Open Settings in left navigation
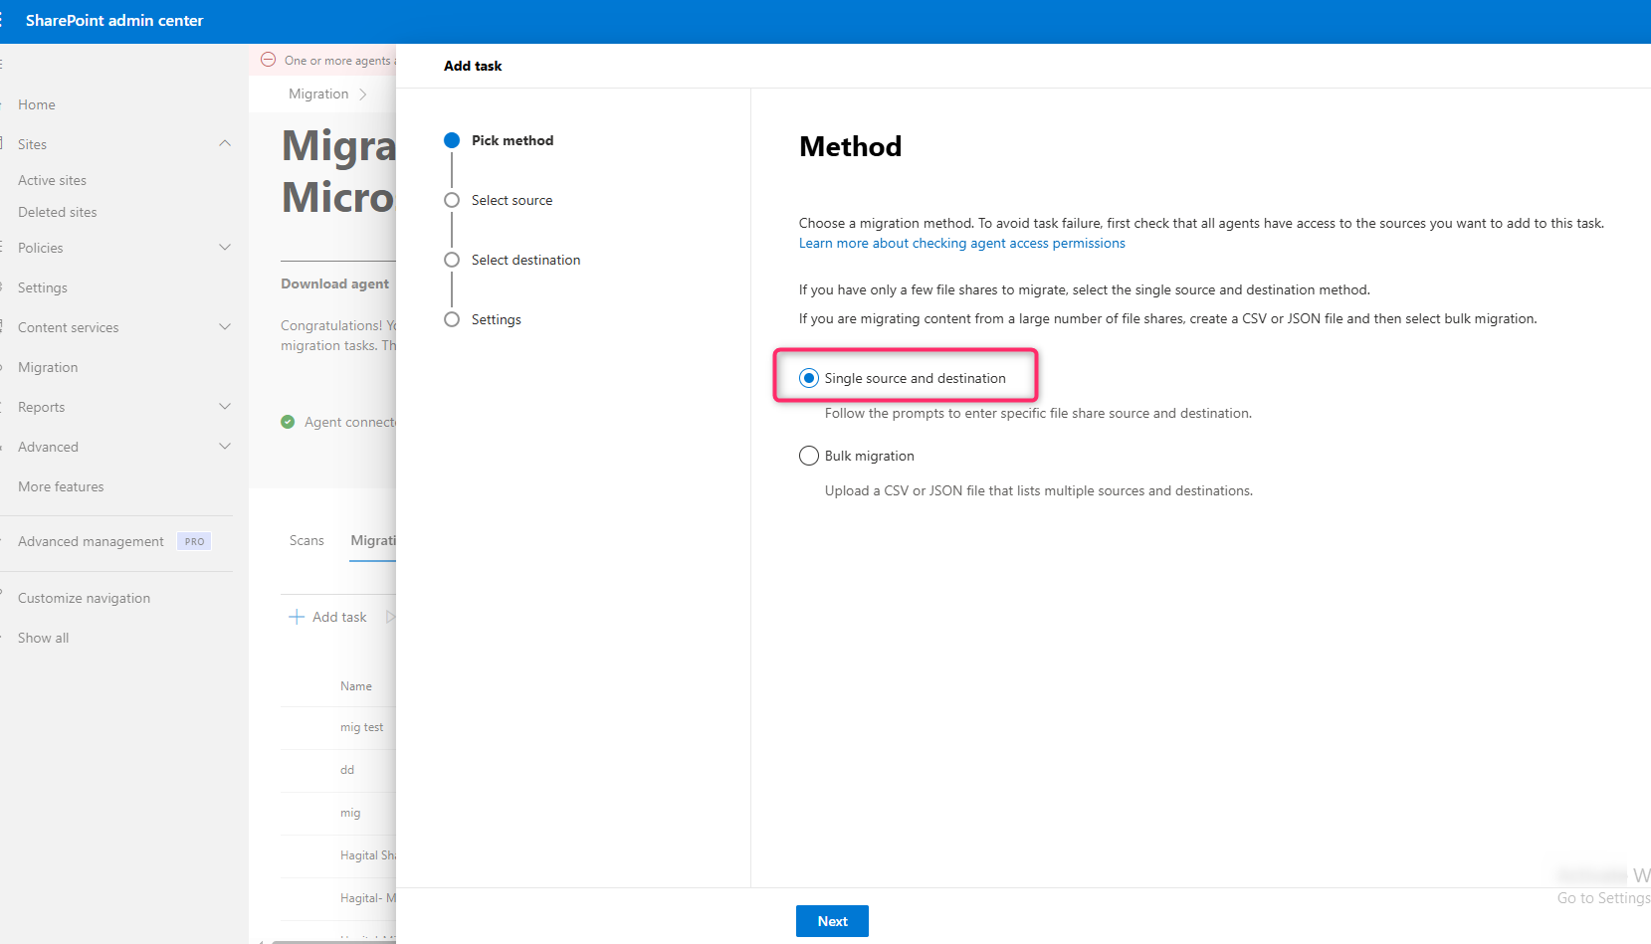1651x944 pixels. click(43, 287)
